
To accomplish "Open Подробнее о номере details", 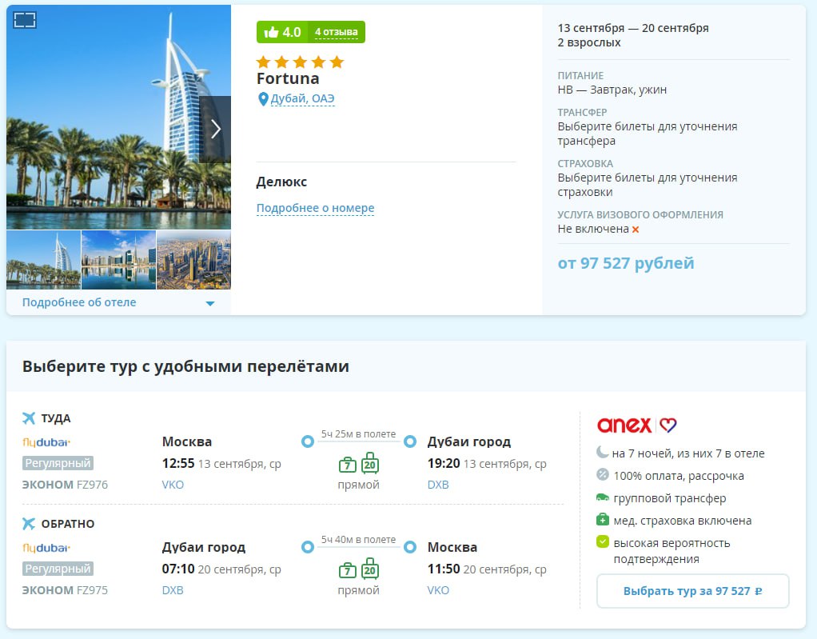I will (x=315, y=208).
